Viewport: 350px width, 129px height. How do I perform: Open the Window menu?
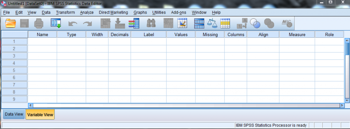(199, 13)
